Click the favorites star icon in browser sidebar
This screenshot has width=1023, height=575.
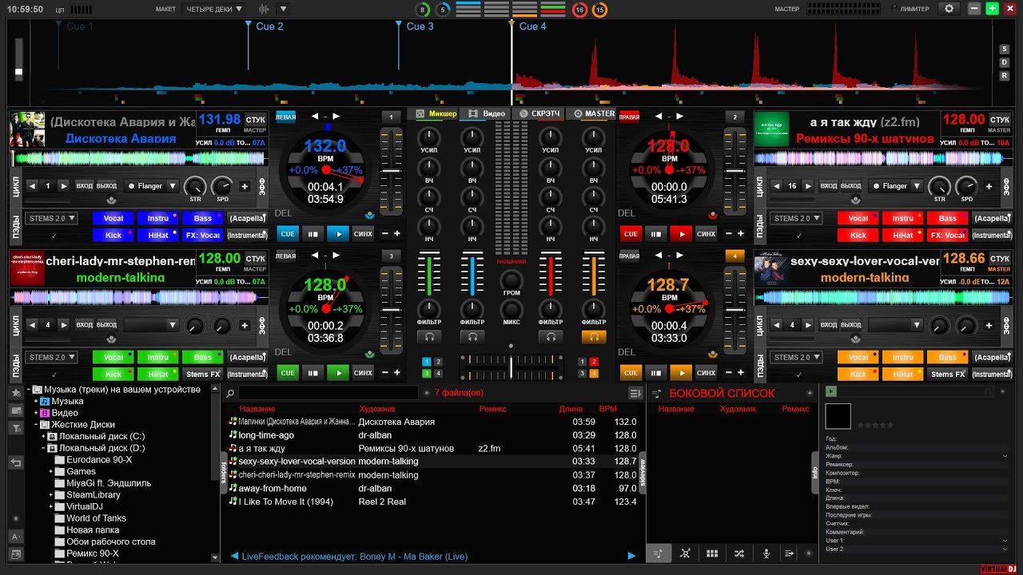pyautogui.click(x=15, y=392)
